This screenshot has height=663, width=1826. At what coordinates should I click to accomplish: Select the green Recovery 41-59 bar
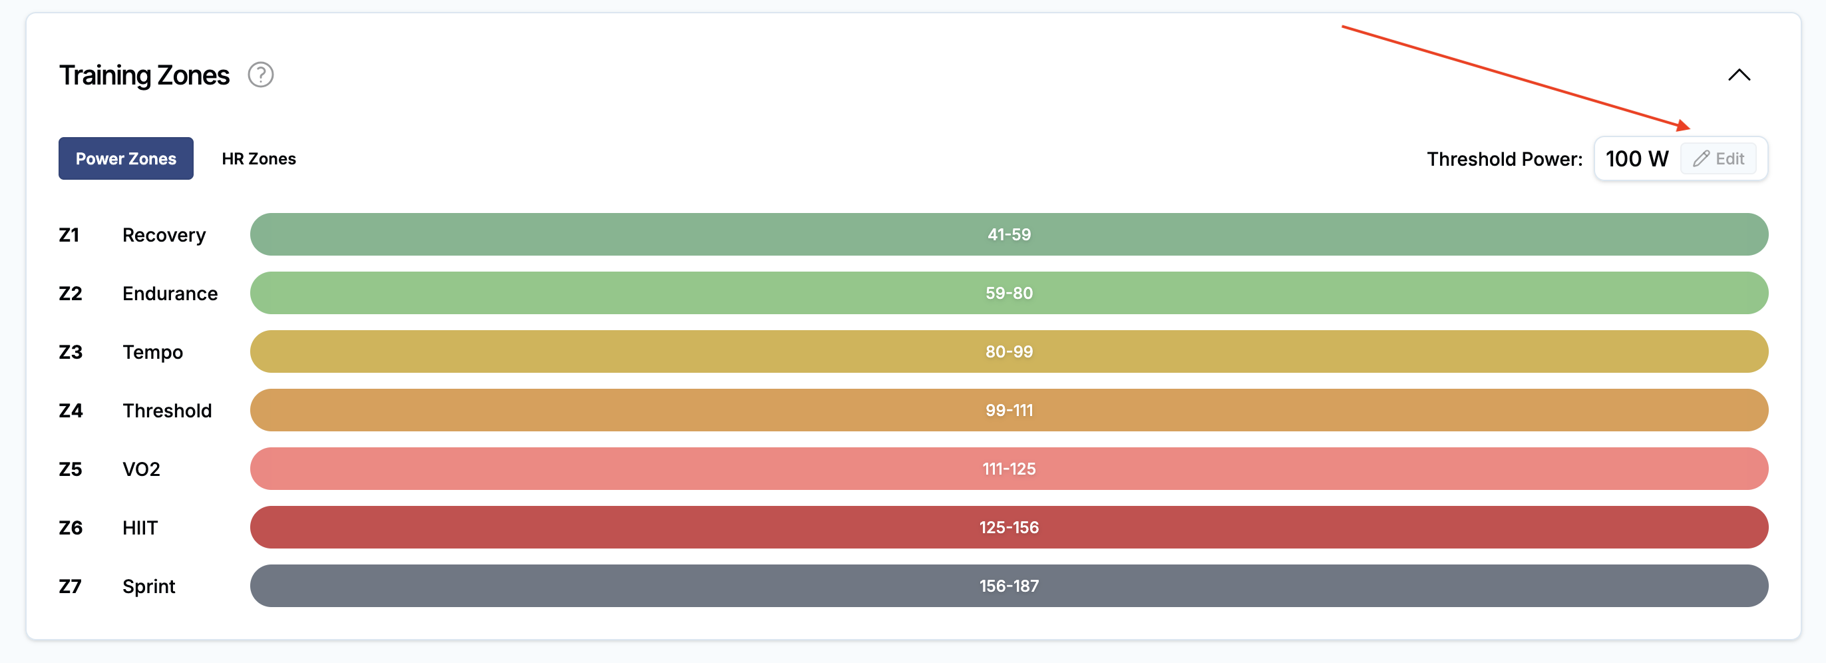tap(1009, 235)
